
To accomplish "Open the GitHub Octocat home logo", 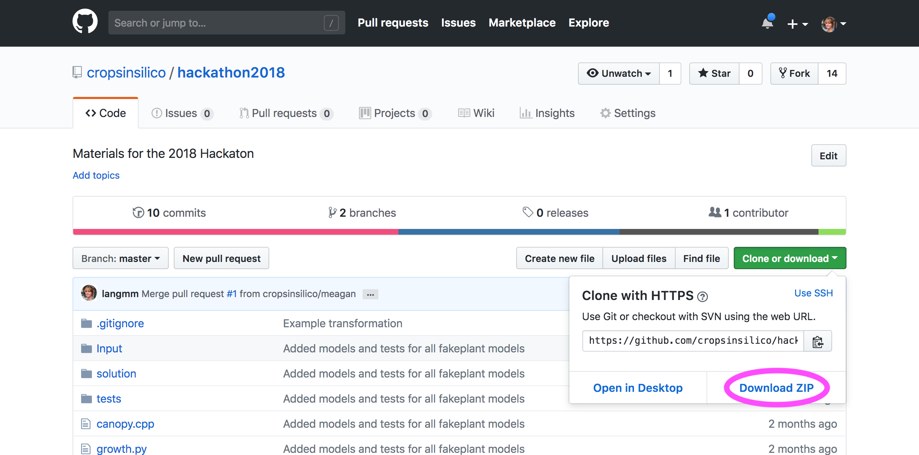I will tap(85, 22).
